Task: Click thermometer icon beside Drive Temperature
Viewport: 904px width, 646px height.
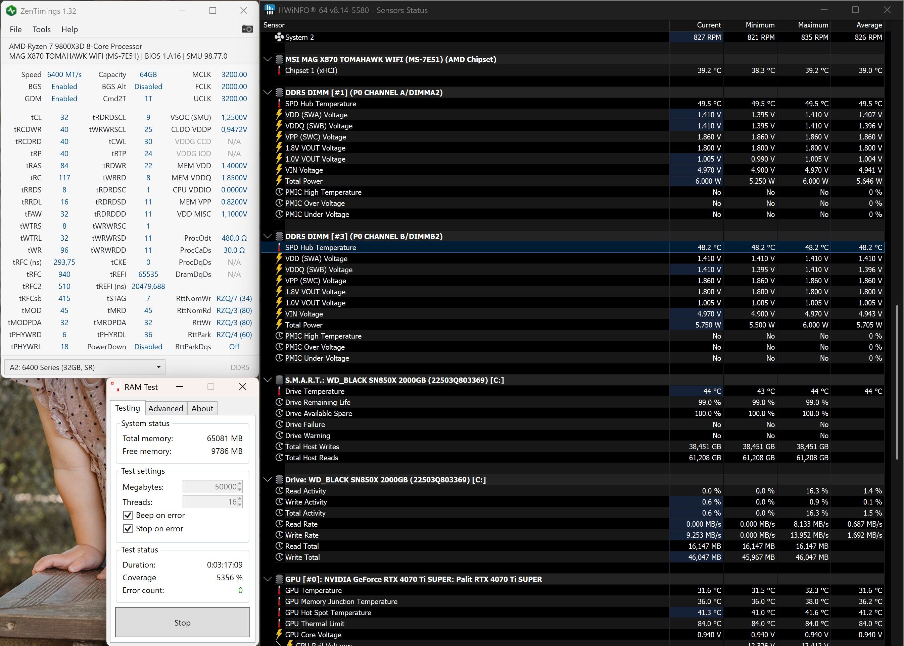Action: (x=279, y=391)
